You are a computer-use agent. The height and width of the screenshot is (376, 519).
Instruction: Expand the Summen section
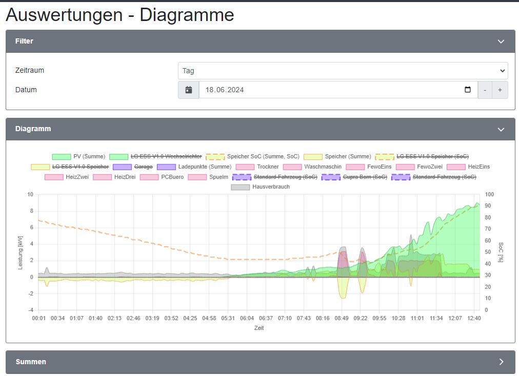pos(501,362)
